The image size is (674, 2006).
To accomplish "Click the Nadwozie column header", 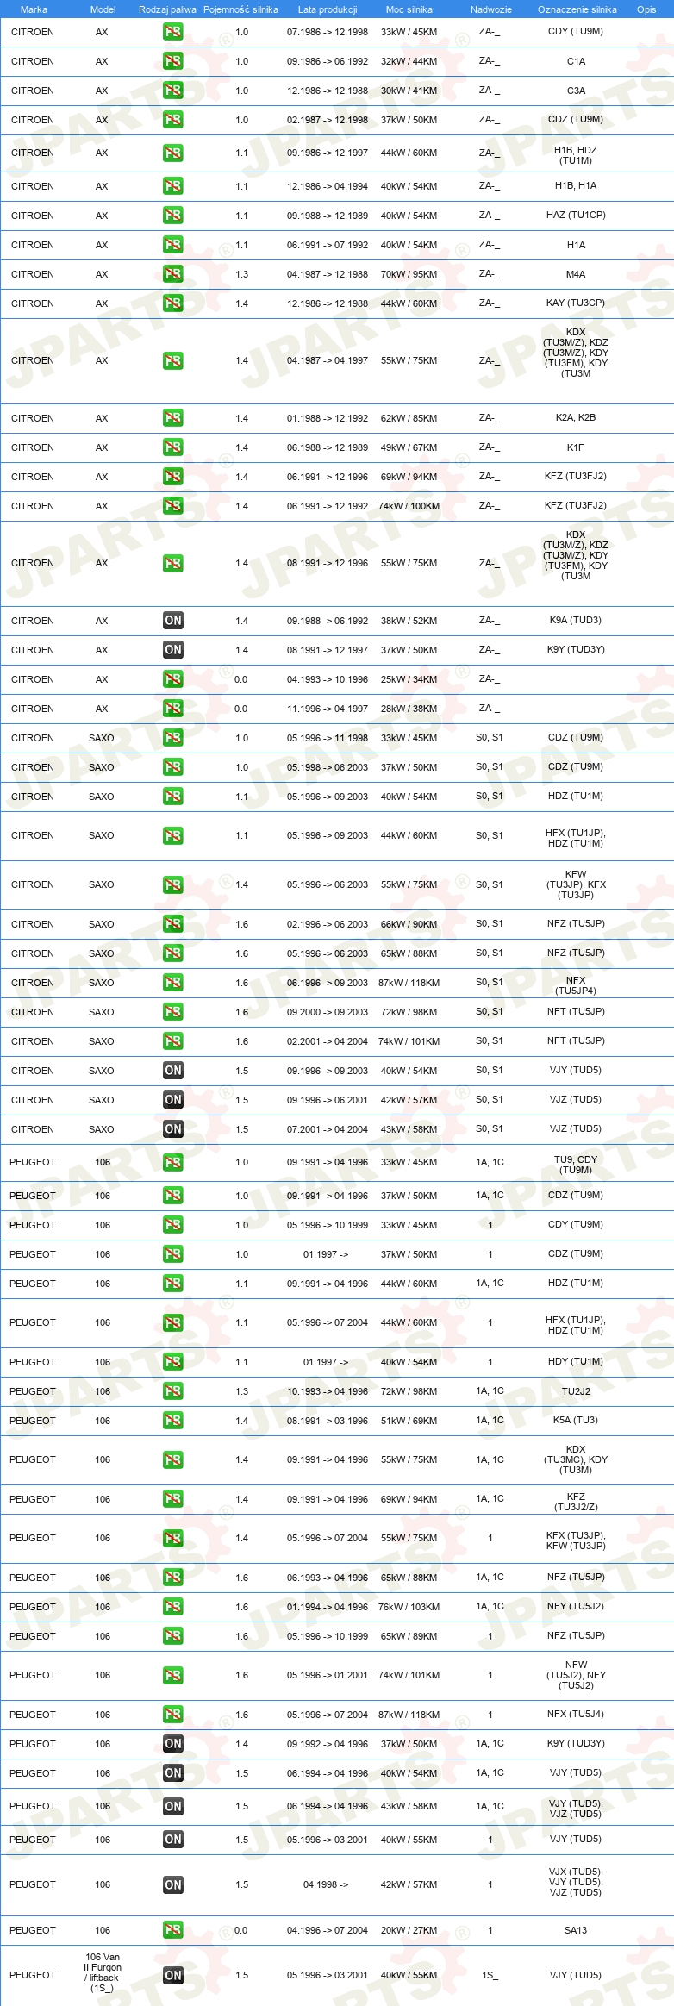I will [491, 9].
